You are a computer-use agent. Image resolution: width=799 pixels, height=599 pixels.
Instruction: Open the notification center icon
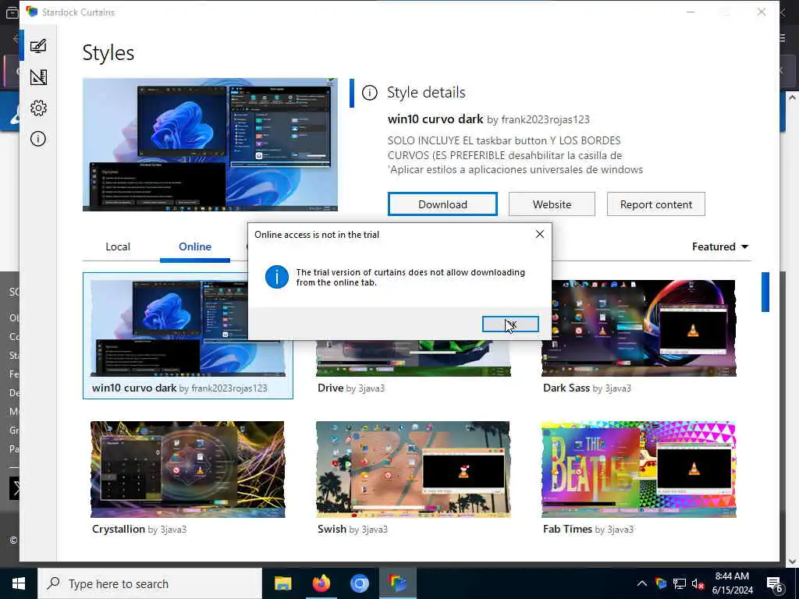(x=775, y=584)
